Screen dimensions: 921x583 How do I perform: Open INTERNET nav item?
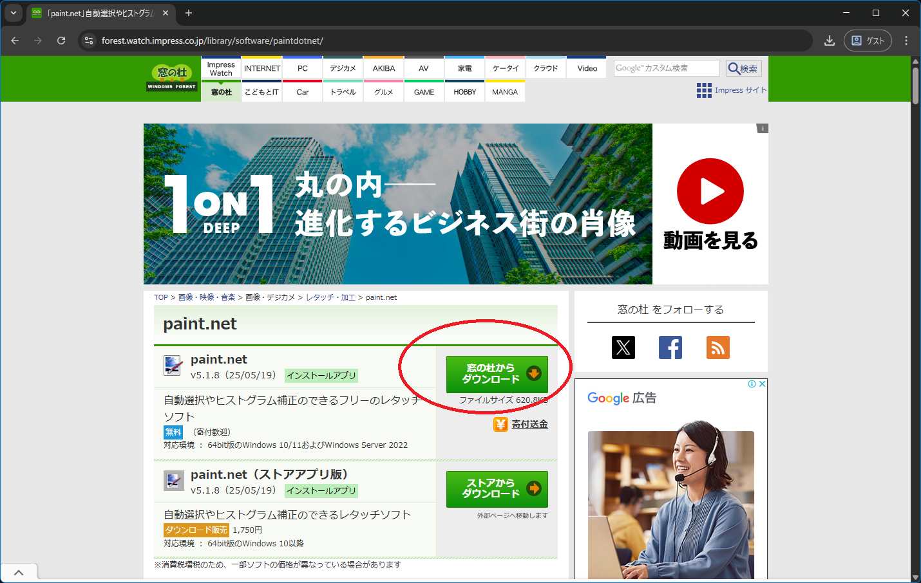click(262, 68)
